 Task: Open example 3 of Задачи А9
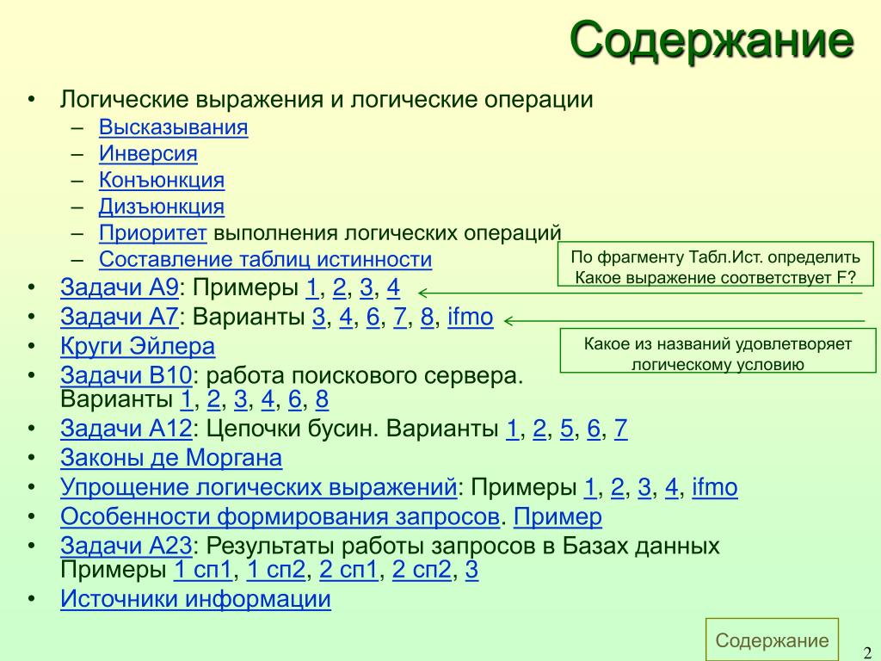367,287
